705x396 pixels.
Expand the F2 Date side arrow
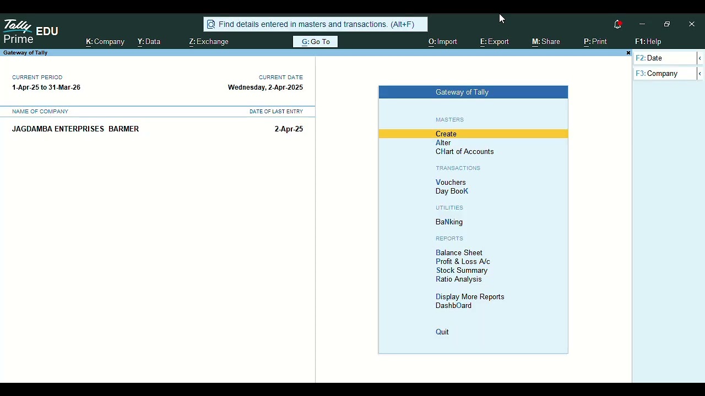(x=700, y=58)
